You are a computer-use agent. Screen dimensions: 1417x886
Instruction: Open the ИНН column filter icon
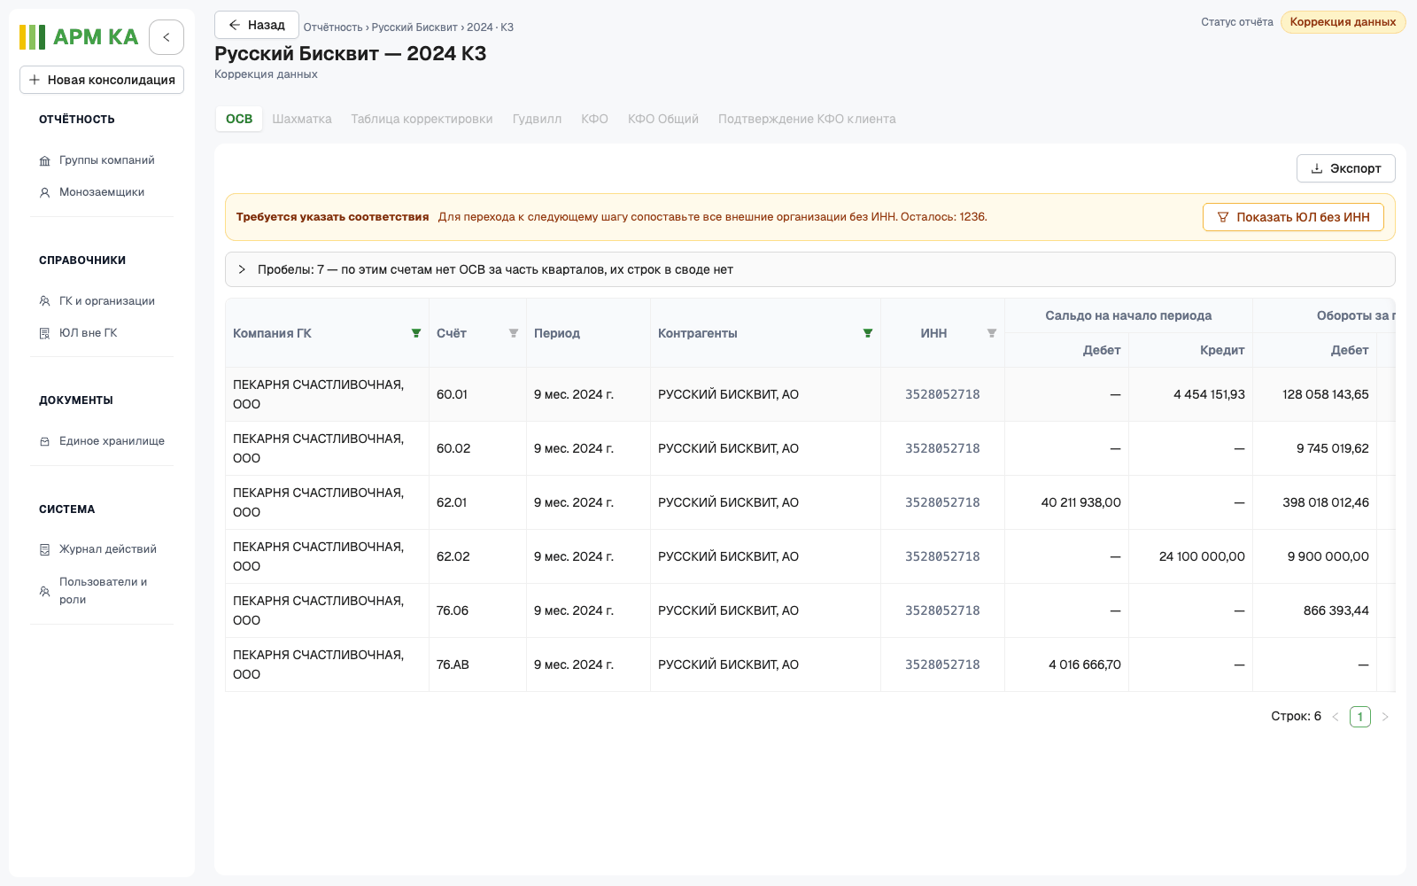click(992, 333)
